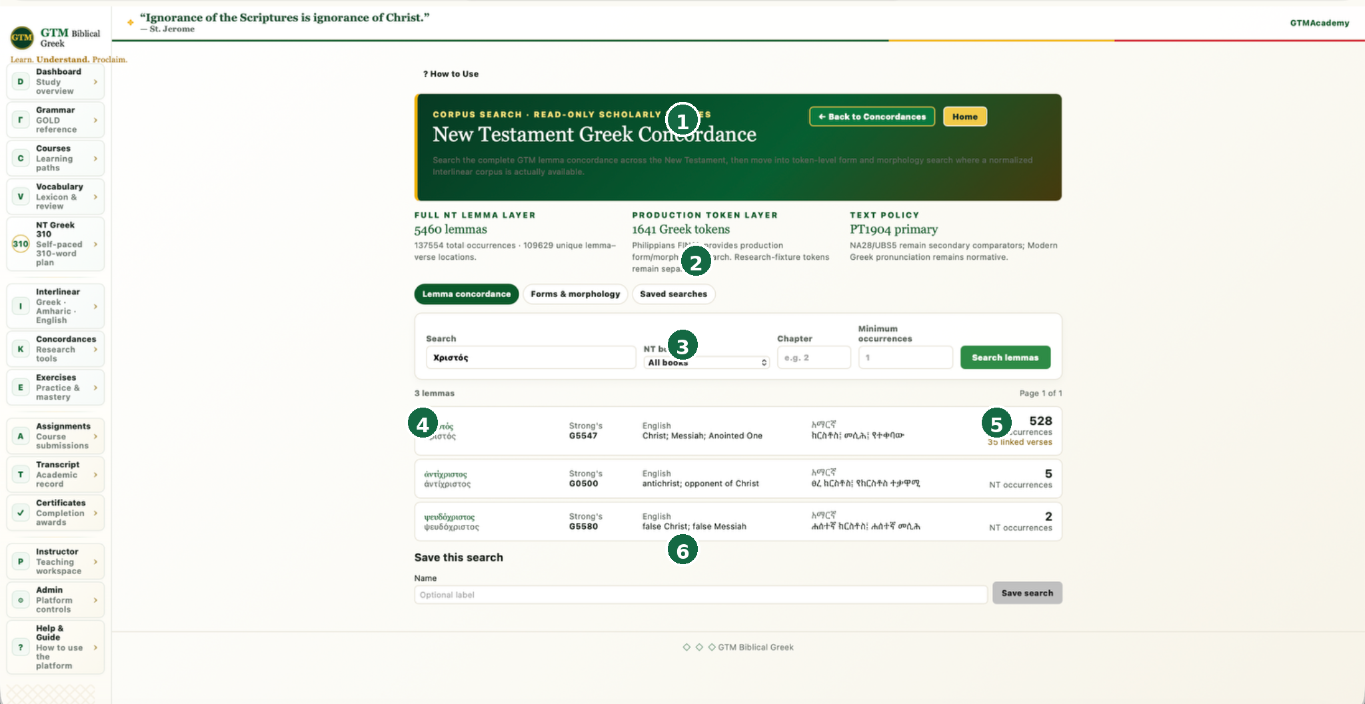
Task: Open Dashboard via its D icon
Action: pos(21,82)
